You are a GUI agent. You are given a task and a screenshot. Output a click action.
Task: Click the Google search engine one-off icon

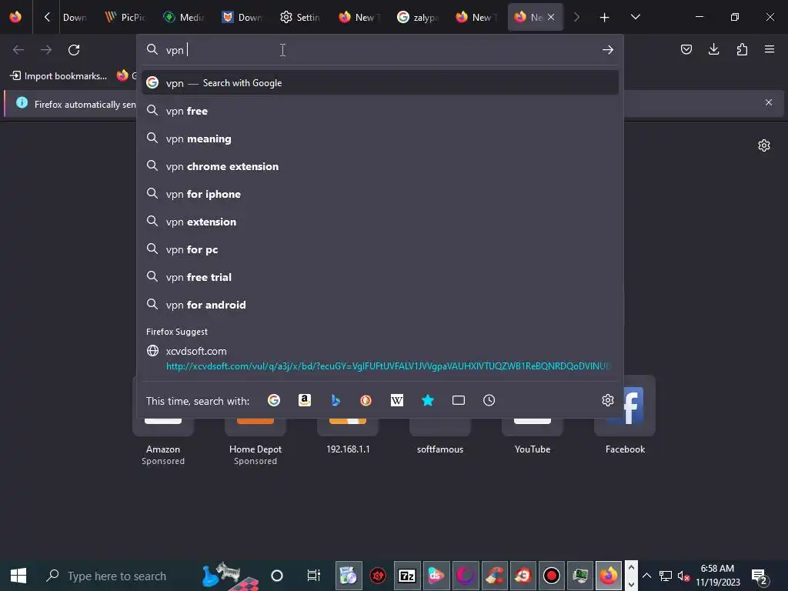point(274,400)
